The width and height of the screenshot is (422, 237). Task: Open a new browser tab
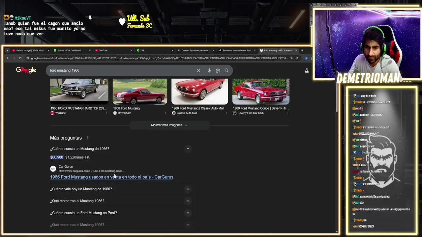302,50
